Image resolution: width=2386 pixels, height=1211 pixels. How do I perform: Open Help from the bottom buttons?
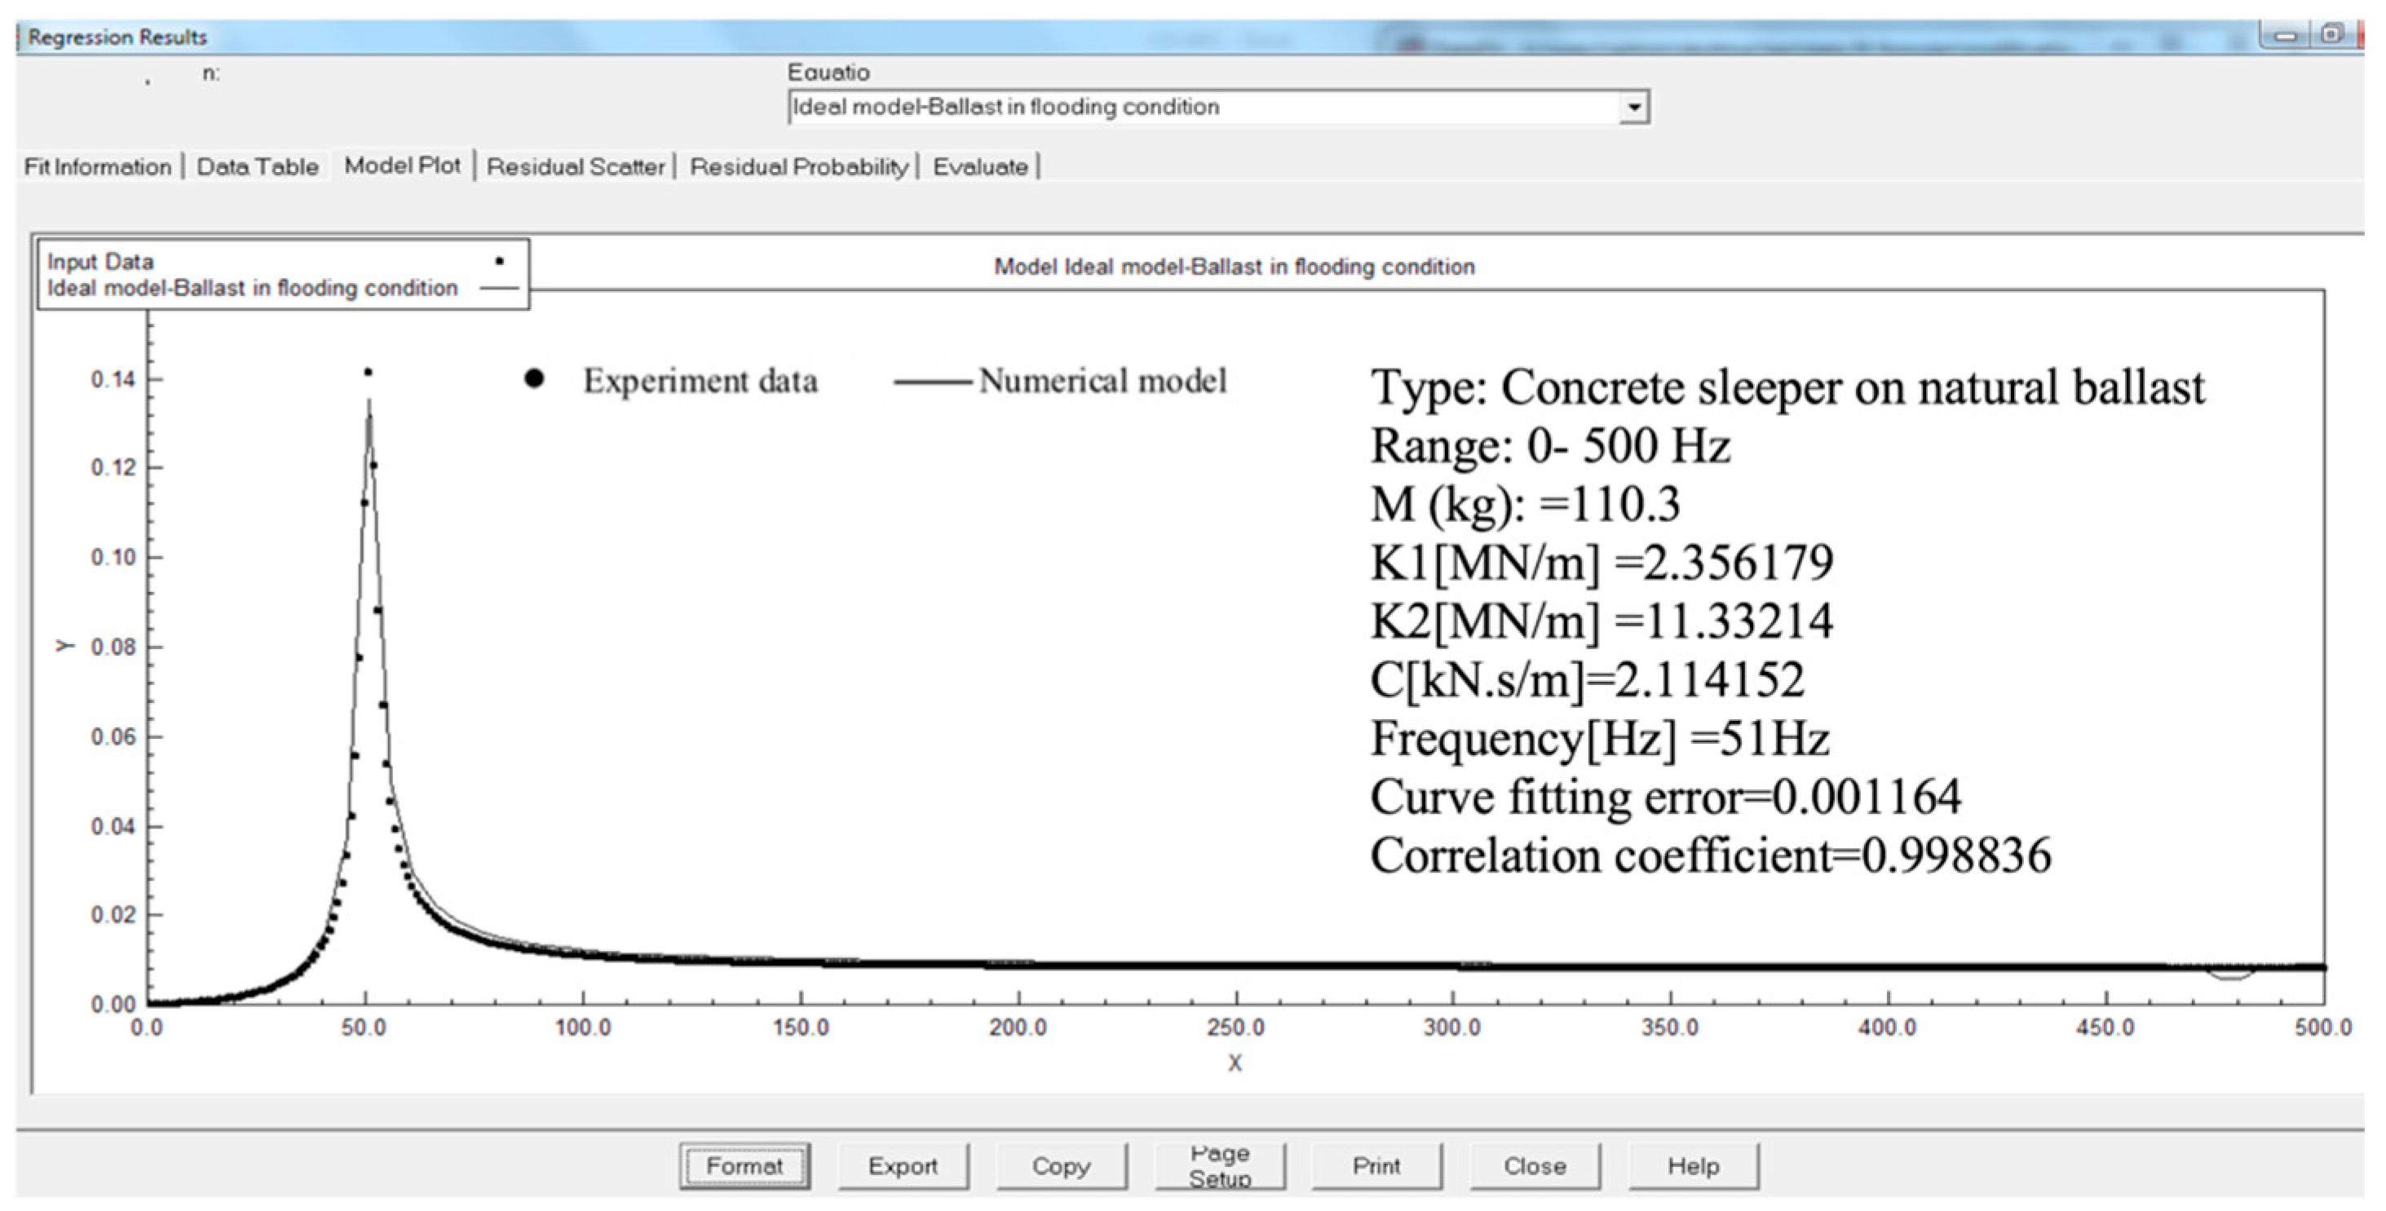coord(1693,1165)
